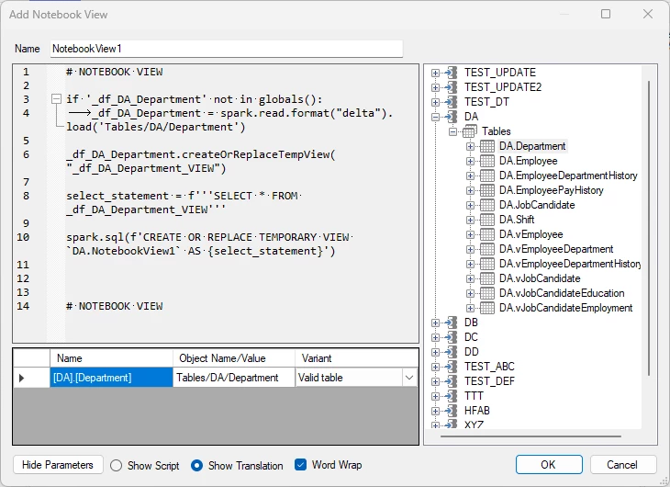Collapse the code fold on line 3
Viewport: 670px width, 487px height.
(x=56, y=99)
